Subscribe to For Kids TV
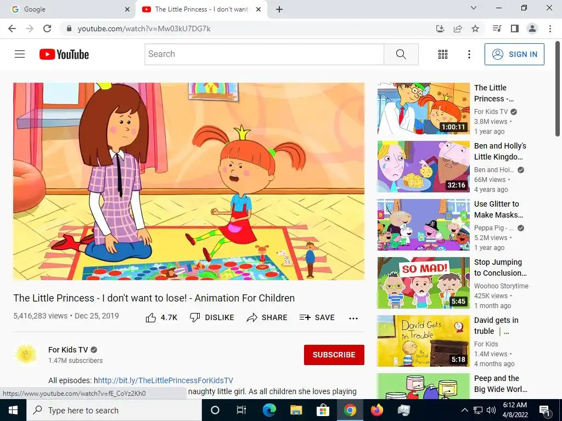The image size is (562, 421). click(x=334, y=355)
